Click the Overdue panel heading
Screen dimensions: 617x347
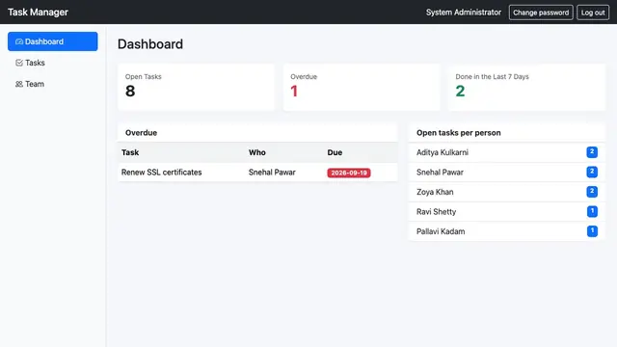(x=142, y=133)
